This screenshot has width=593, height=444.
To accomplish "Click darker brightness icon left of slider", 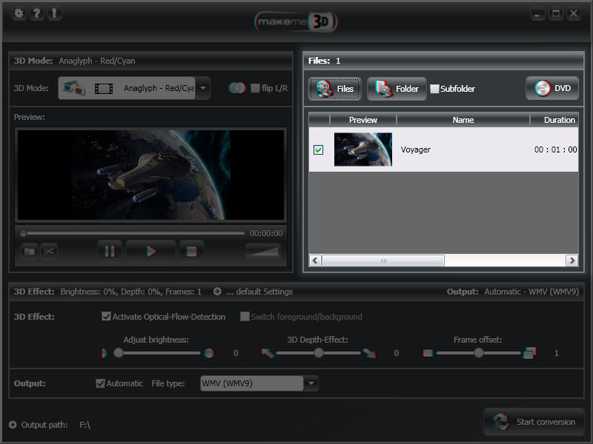I will 104,353.
